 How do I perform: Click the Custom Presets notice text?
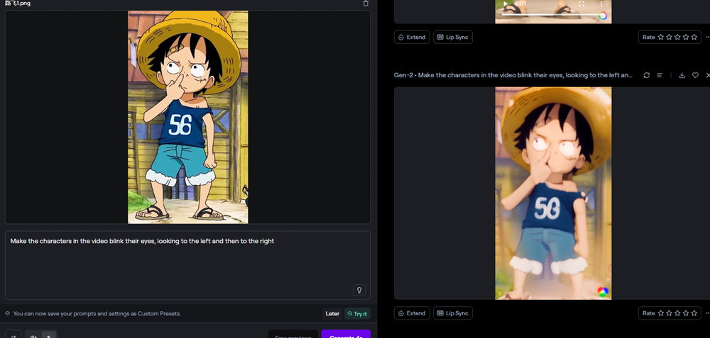[x=97, y=314]
